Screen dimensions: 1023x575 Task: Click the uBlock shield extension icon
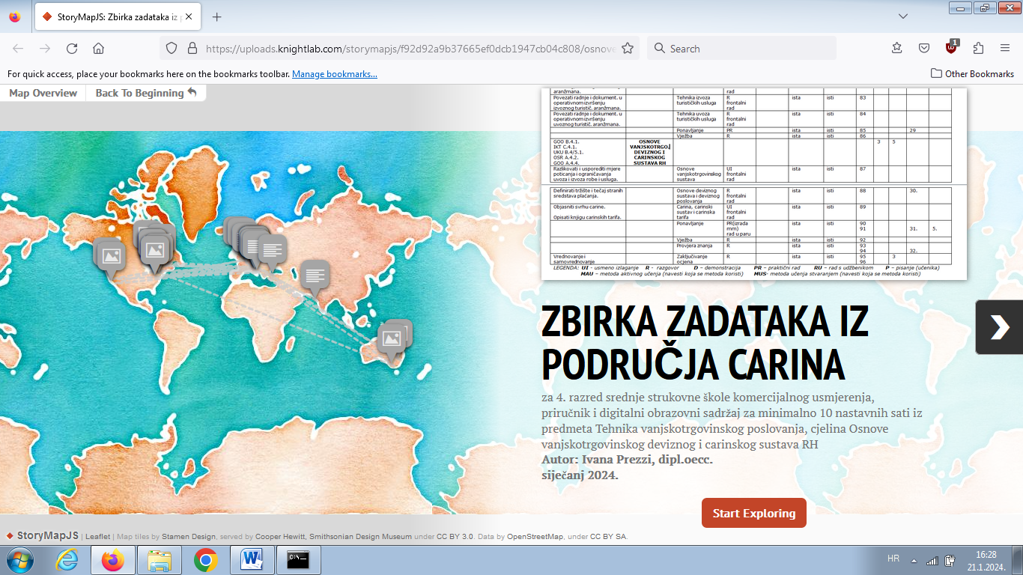tap(951, 48)
